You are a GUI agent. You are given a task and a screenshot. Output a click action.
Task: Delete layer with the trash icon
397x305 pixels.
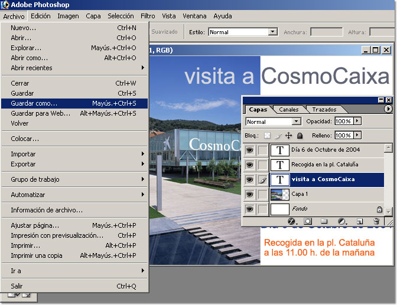coord(376,221)
